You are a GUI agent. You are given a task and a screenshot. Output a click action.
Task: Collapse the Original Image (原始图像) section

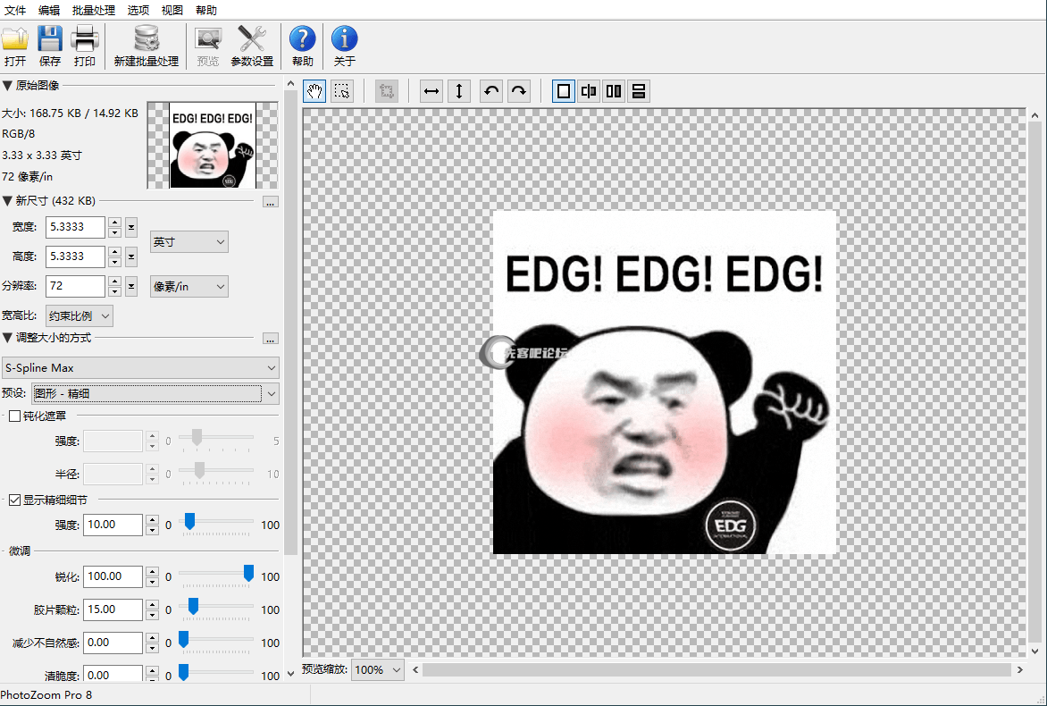click(x=7, y=85)
